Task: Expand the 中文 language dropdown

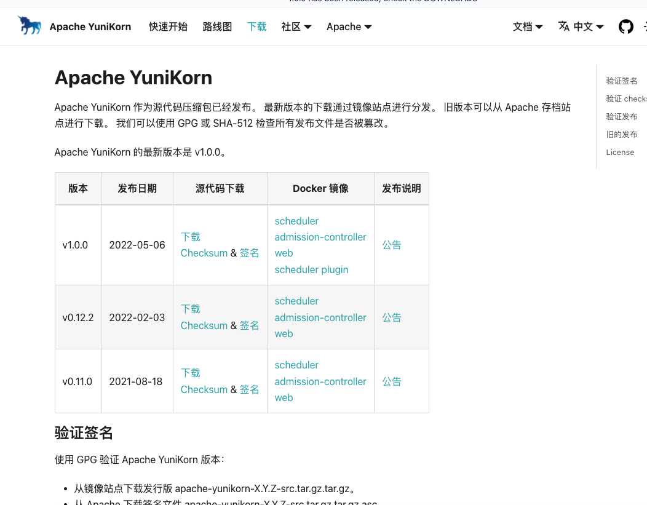Action: click(x=589, y=27)
